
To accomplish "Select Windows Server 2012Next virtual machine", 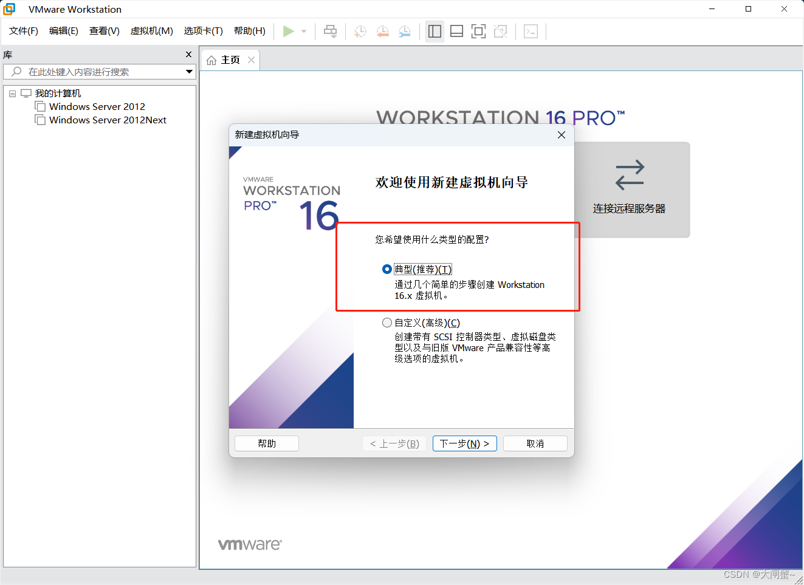I will tap(108, 120).
